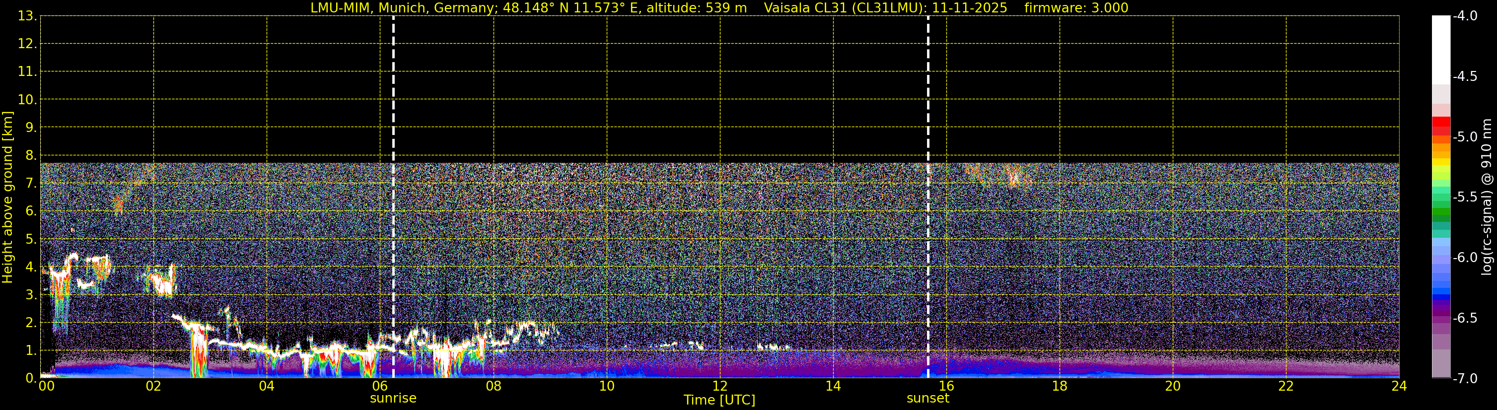Click the '-7.0' colorbar tick label
Screen dimensions: 1497x410
1465,379
